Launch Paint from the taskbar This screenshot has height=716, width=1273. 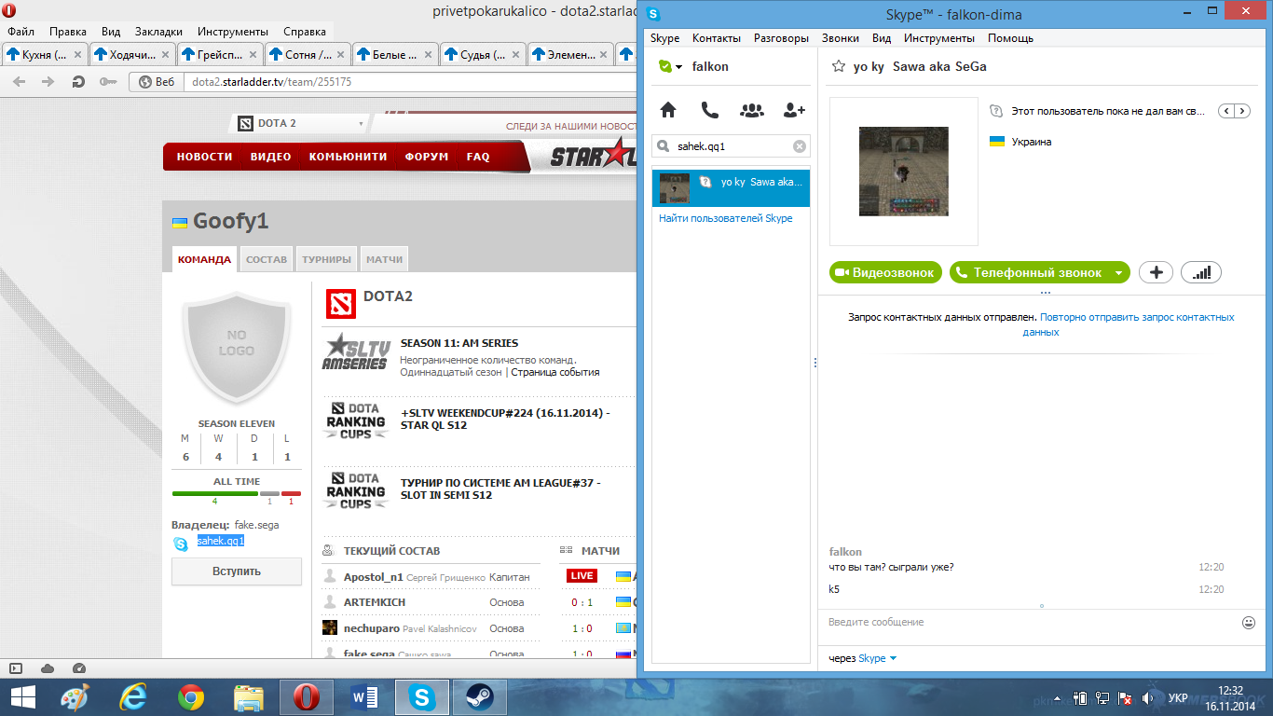pyautogui.click(x=75, y=697)
